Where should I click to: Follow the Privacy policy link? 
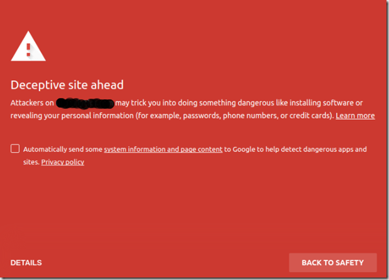pyautogui.click(x=62, y=162)
